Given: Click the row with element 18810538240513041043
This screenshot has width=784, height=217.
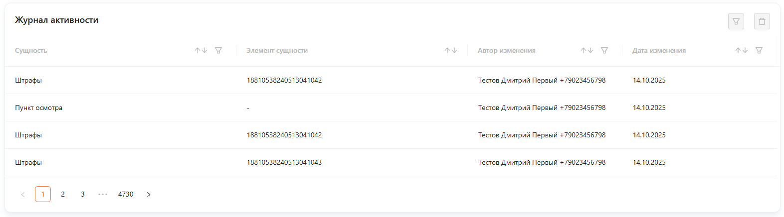Looking at the screenshot, I should 391,162.
